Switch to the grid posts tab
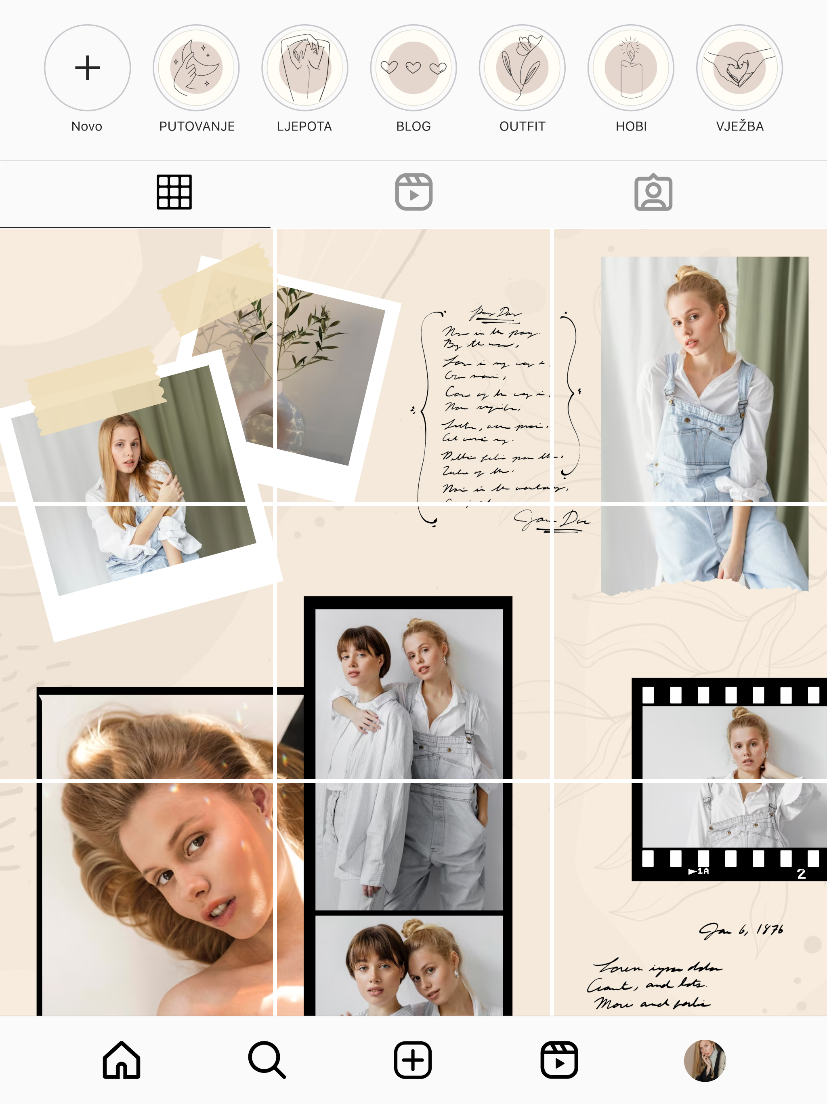The width and height of the screenshot is (827, 1104). [x=174, y=192]
